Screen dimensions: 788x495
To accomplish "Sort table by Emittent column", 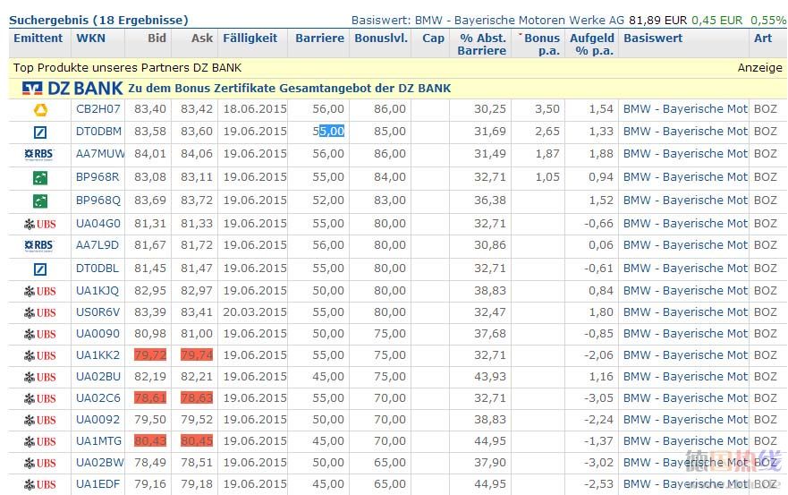I will point(38,38).
